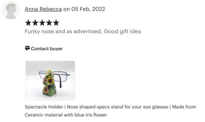205x122 pixels.
Task: Open Anna Rebecca's profile link
Action: 43,9
